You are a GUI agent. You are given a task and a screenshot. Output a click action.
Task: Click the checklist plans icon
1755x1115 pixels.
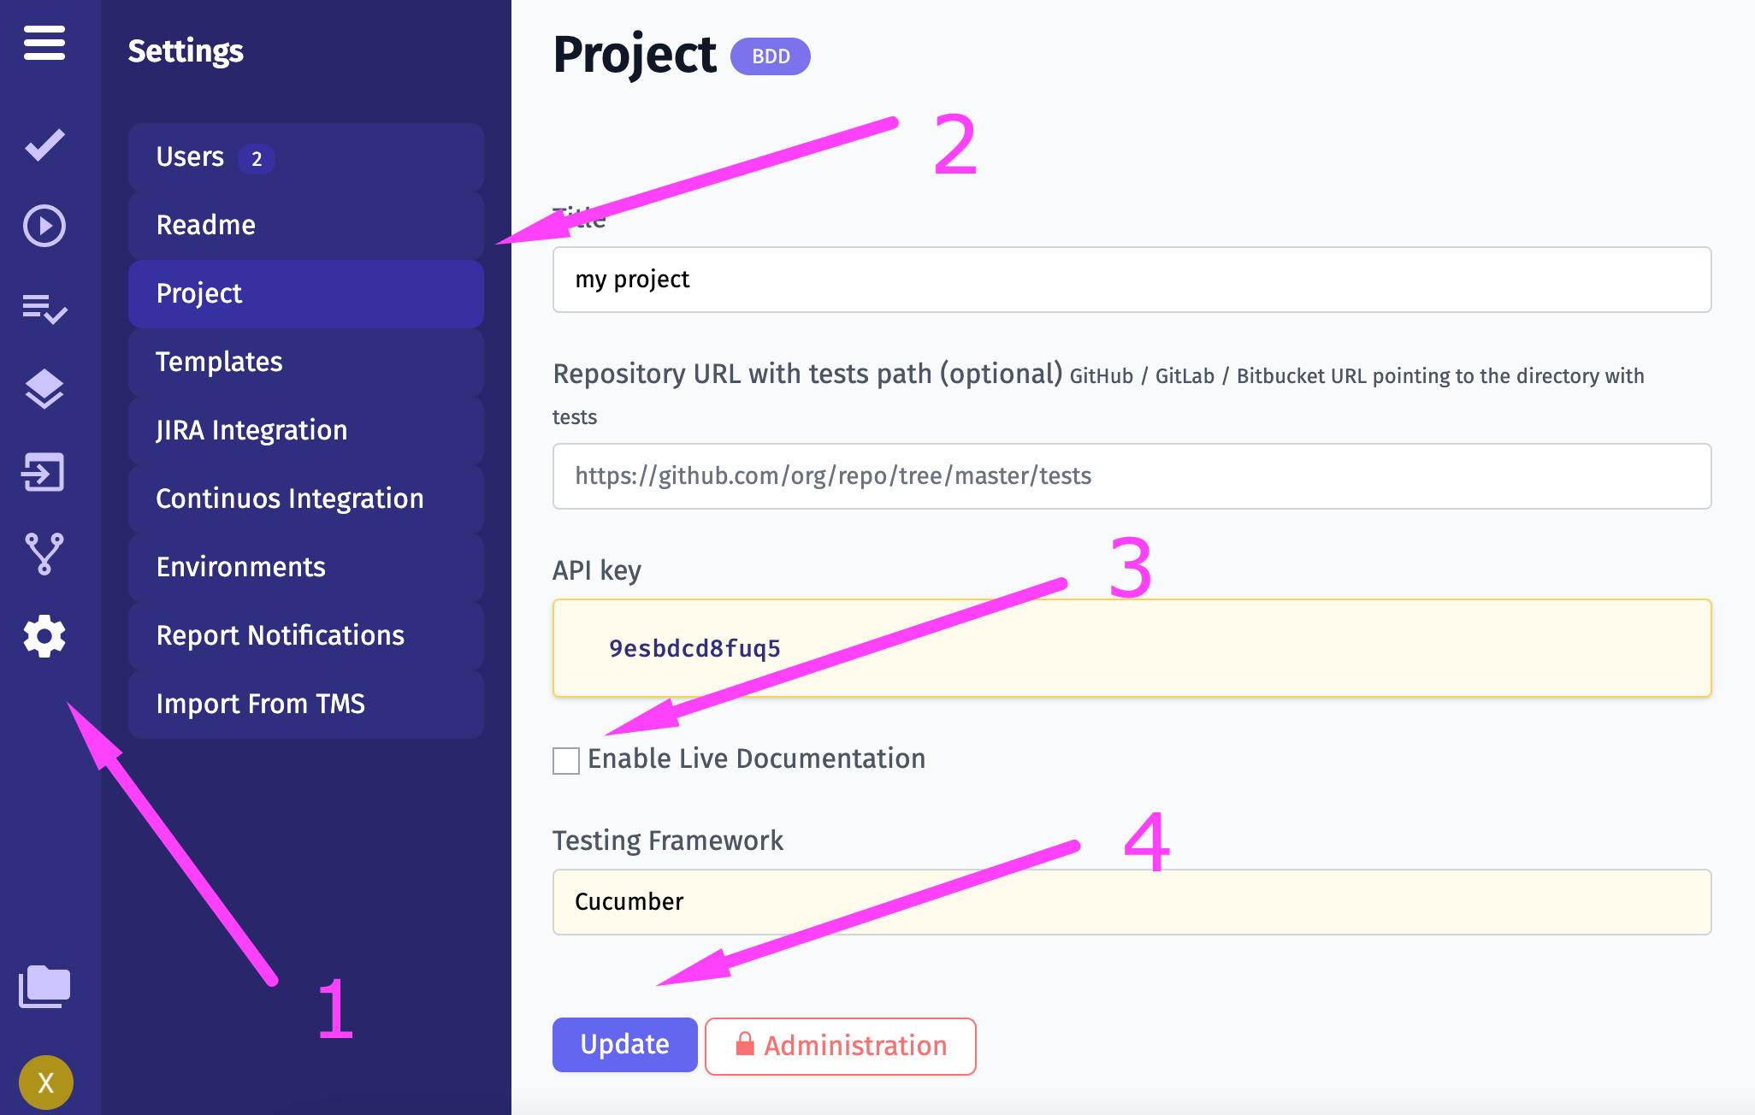pyautogui.click(x=44, y=308)
